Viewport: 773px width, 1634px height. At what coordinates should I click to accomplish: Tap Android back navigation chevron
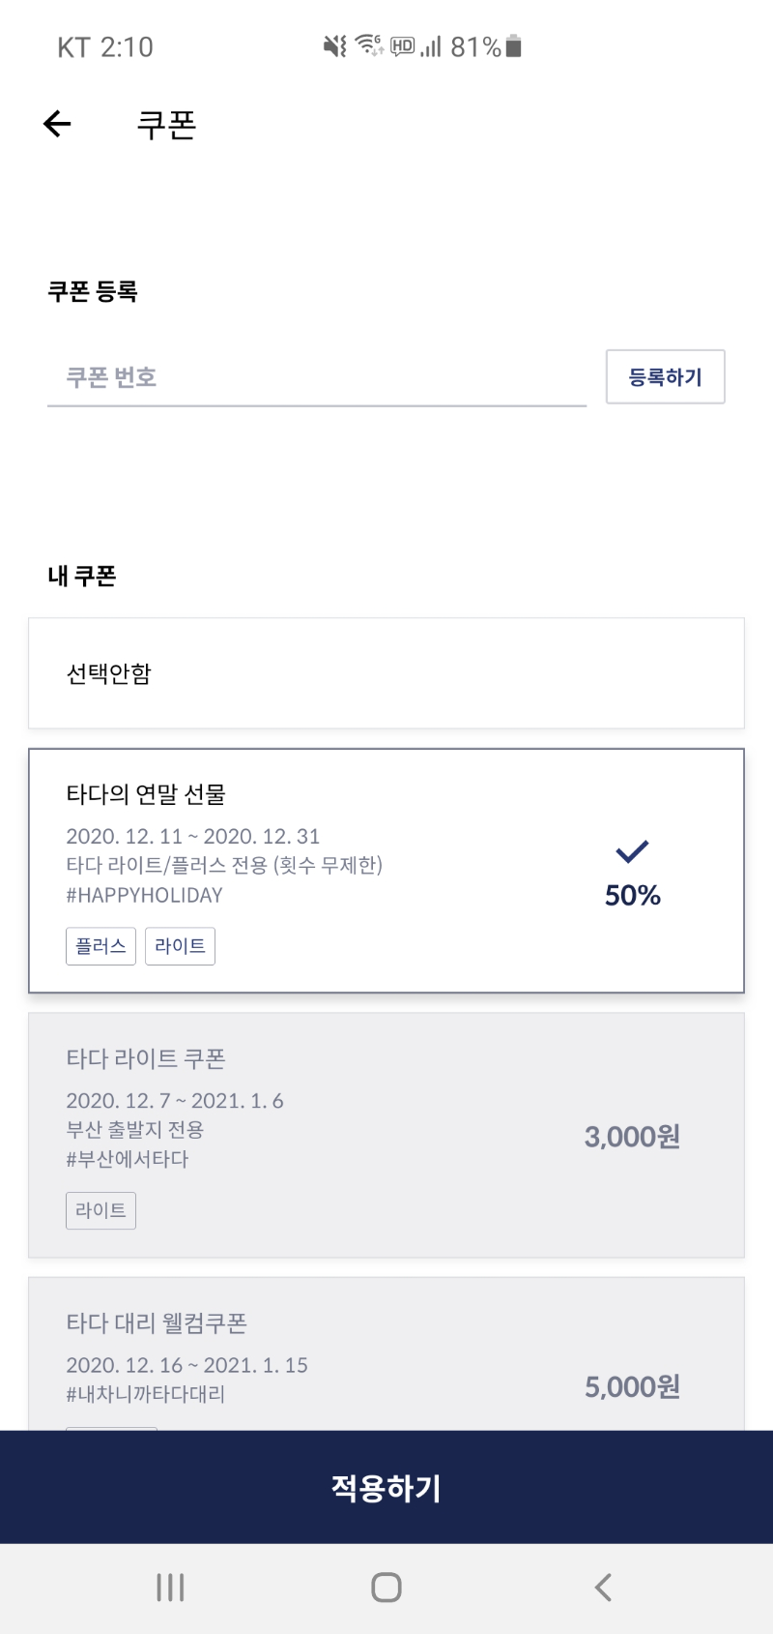pyautogui.click(x=603, y=1588)
